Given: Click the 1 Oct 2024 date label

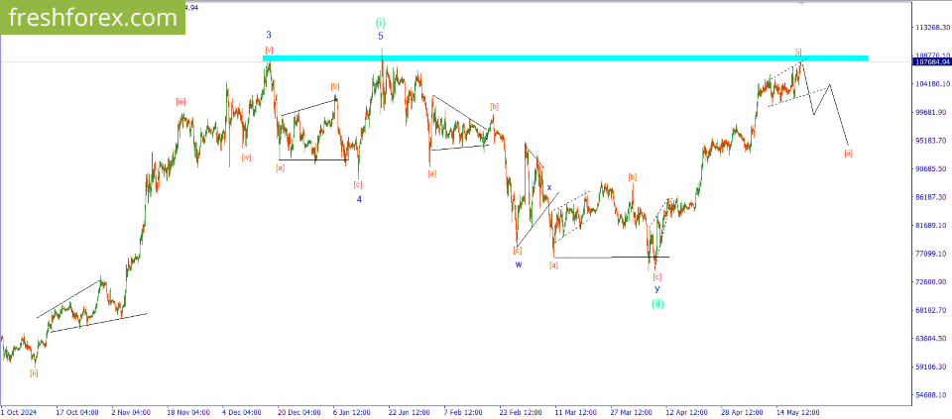Looking at the screenshot, I should pyautogui.click(x=18, y=413).
